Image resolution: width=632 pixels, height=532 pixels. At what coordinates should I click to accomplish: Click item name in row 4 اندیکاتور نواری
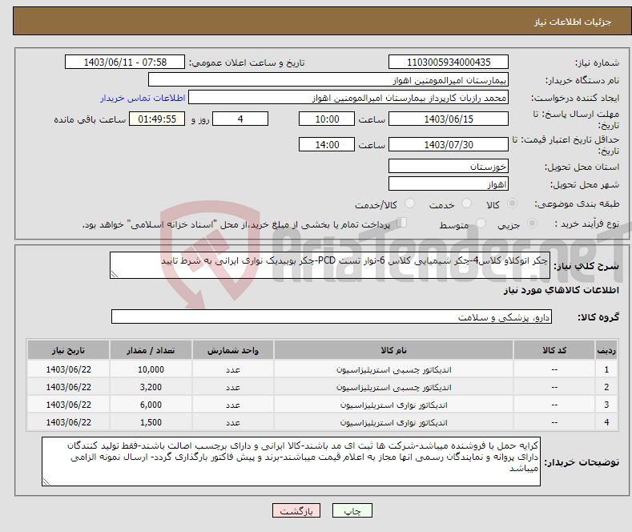click(393, 423)
